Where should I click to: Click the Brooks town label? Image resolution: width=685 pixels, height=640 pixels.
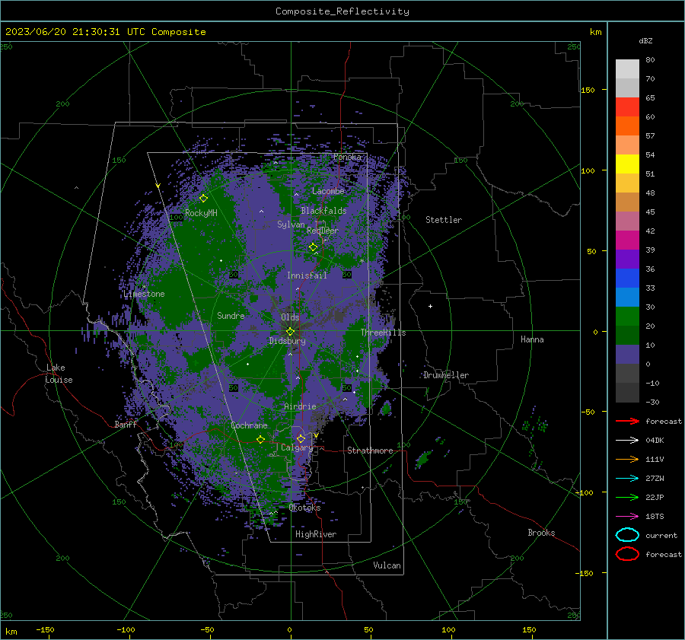pyautogui.click(x=541, y=533)
